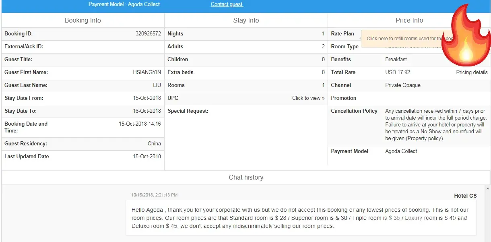This screenshot has width=491, height=242.
Task: Open the Contact guest link
Action: click(227, 4)
